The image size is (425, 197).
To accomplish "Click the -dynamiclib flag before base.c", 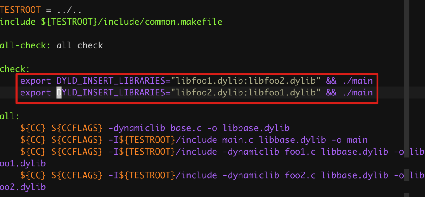I will 137,128.
